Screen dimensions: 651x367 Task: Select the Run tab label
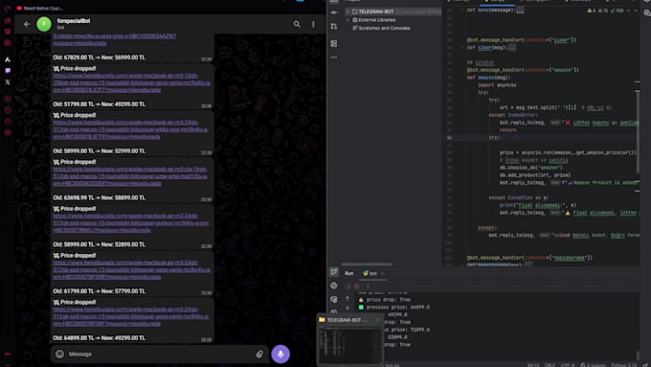click(348, 273)
